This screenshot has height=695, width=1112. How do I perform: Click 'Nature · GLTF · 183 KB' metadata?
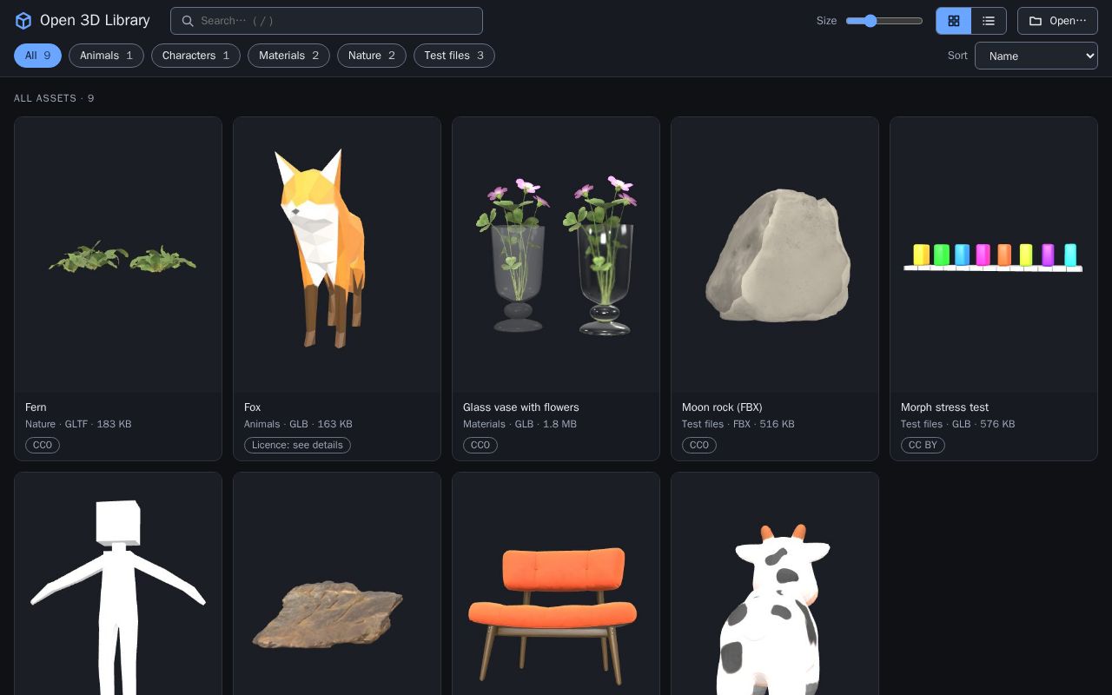click(x=78, y=424)
